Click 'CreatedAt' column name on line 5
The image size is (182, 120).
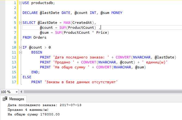82,23
